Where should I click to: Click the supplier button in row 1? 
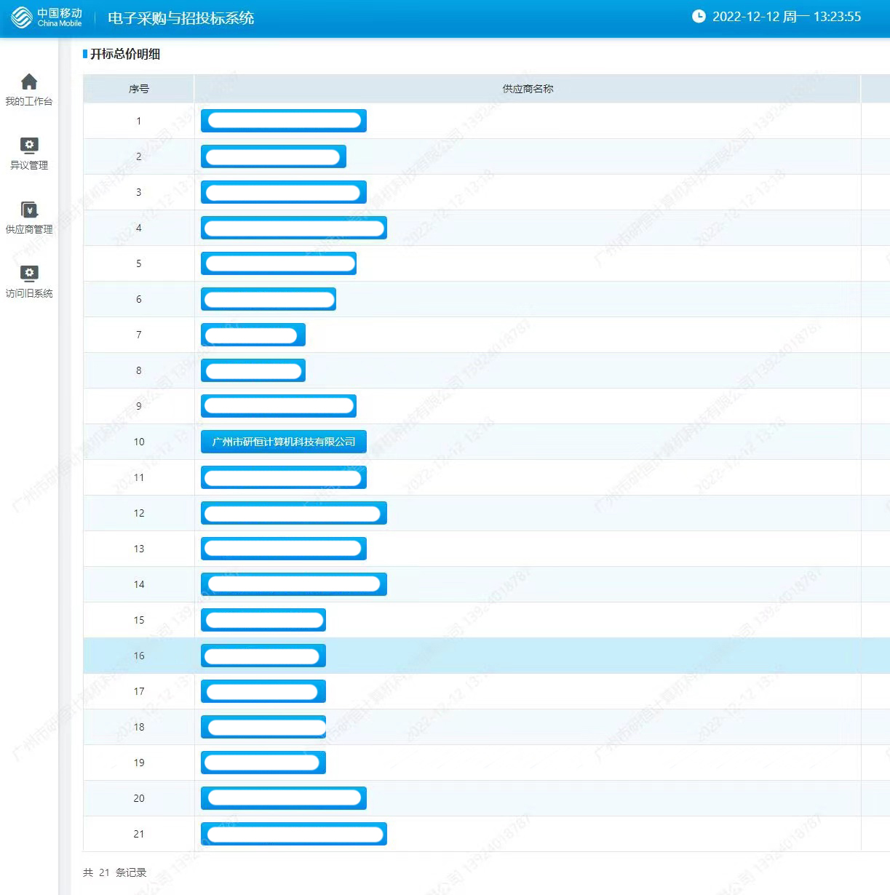point(283,121)
